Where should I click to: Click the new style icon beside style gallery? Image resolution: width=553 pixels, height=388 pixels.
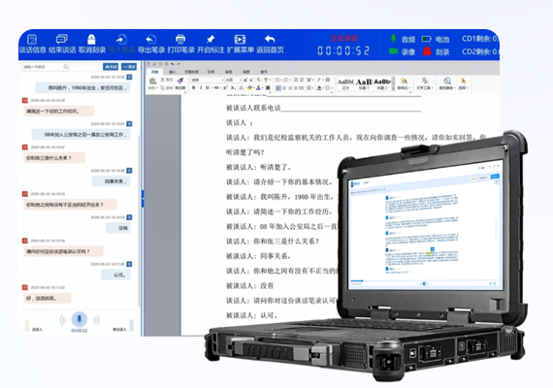(x=404, y=81)
